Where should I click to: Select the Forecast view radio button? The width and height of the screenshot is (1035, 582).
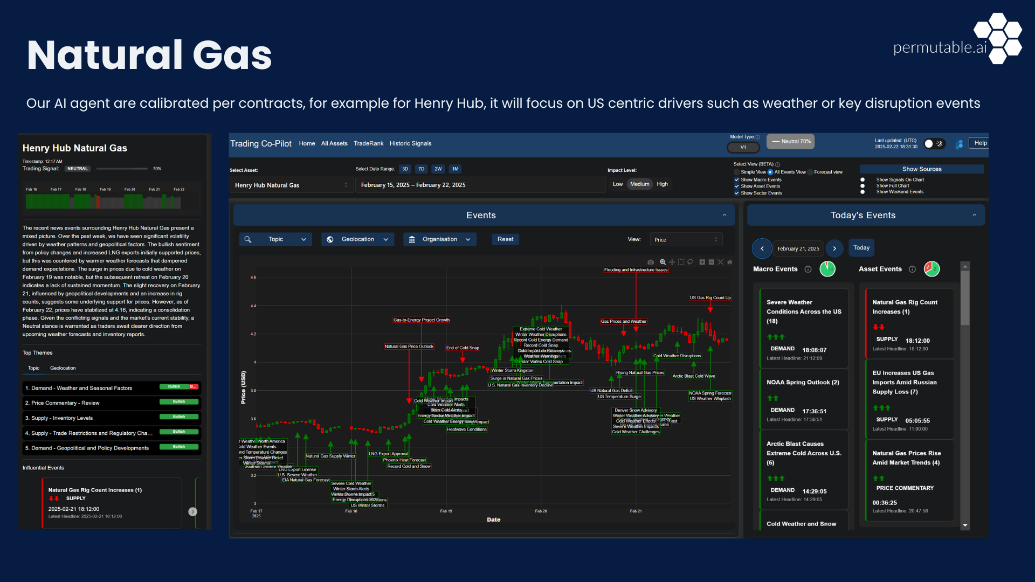(810, 172)
